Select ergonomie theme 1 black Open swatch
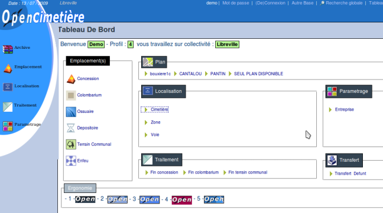Screen dimensions: 383x213 click(x=85, y=199)
